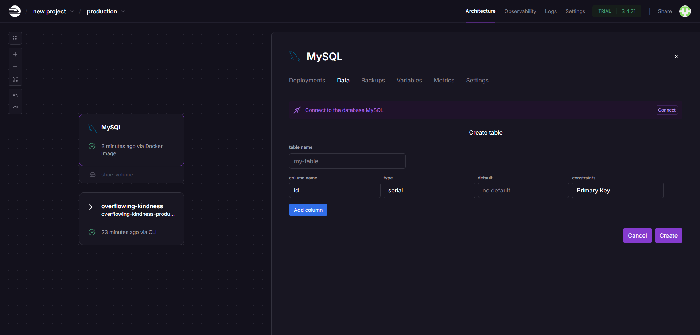Image resolution: width=700 pixels, height=335 pixels.
Task: Click the Create button
Action: pyautogui.click(x=668, y=235)
